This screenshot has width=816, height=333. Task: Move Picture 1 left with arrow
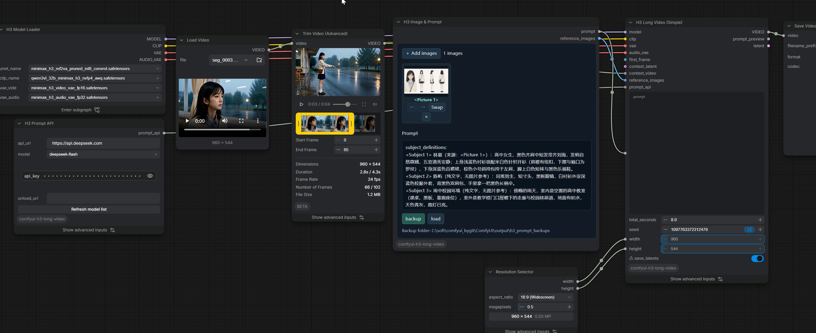[412, 107]
